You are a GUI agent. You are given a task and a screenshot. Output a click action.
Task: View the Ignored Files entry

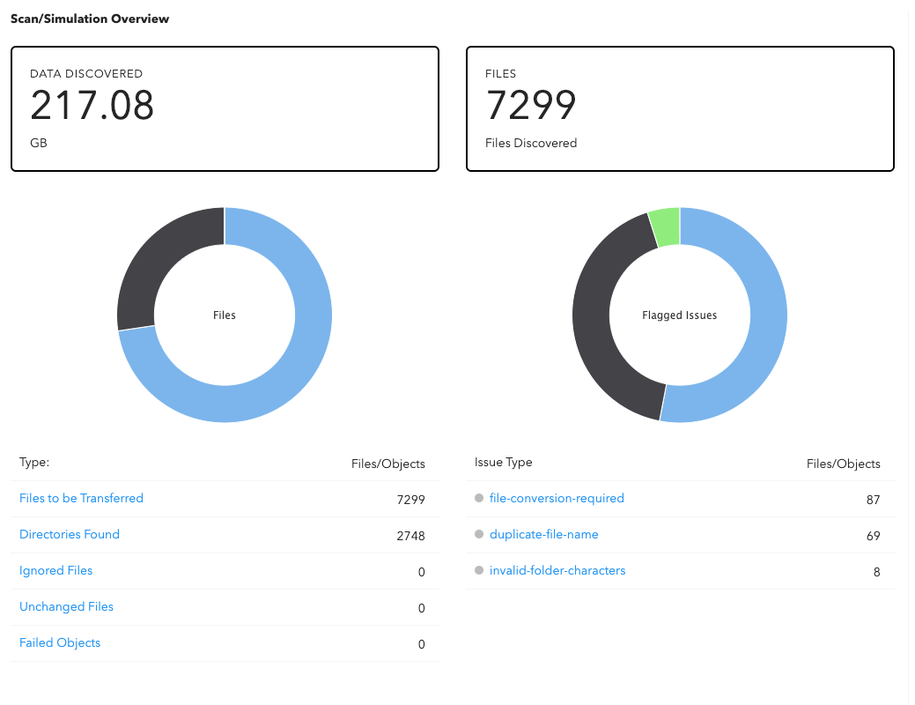pyautogui.click(x=55, y=570)
